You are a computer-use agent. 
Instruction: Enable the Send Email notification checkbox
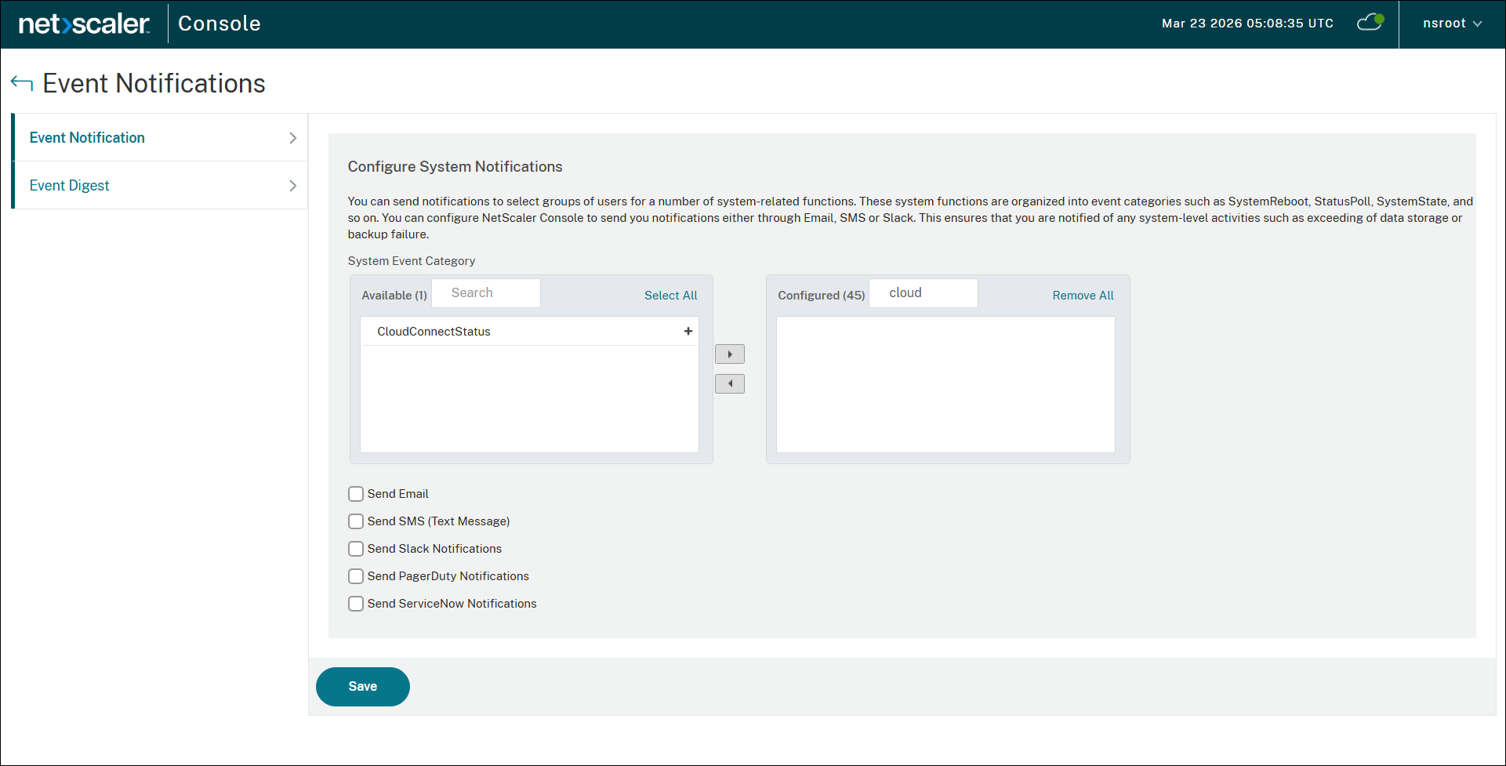(x=355, y=493)
